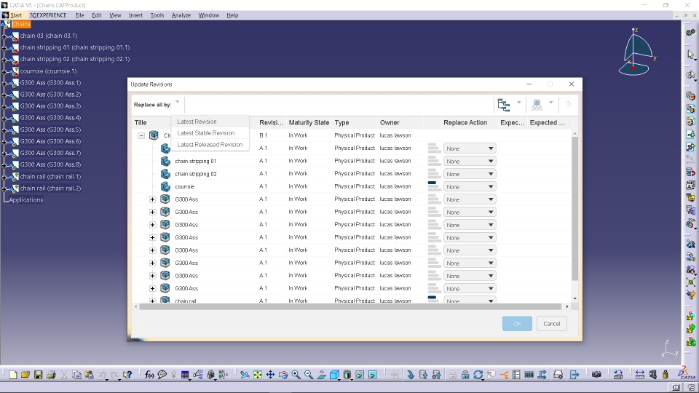The image size is (699, 393).
Task: Open the isometric view cube icon
Action: click(x=334, y=375)
